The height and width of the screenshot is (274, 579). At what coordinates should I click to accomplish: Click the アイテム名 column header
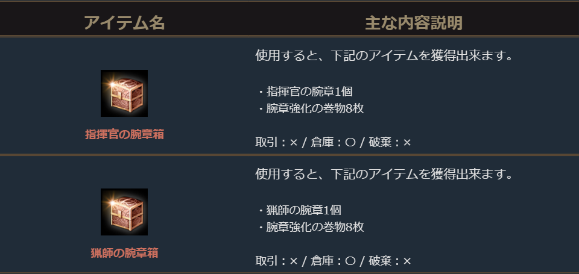[x=124, y=23]
